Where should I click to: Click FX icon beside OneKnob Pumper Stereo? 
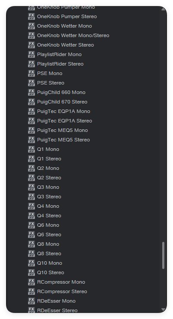[x=31, y=16]
